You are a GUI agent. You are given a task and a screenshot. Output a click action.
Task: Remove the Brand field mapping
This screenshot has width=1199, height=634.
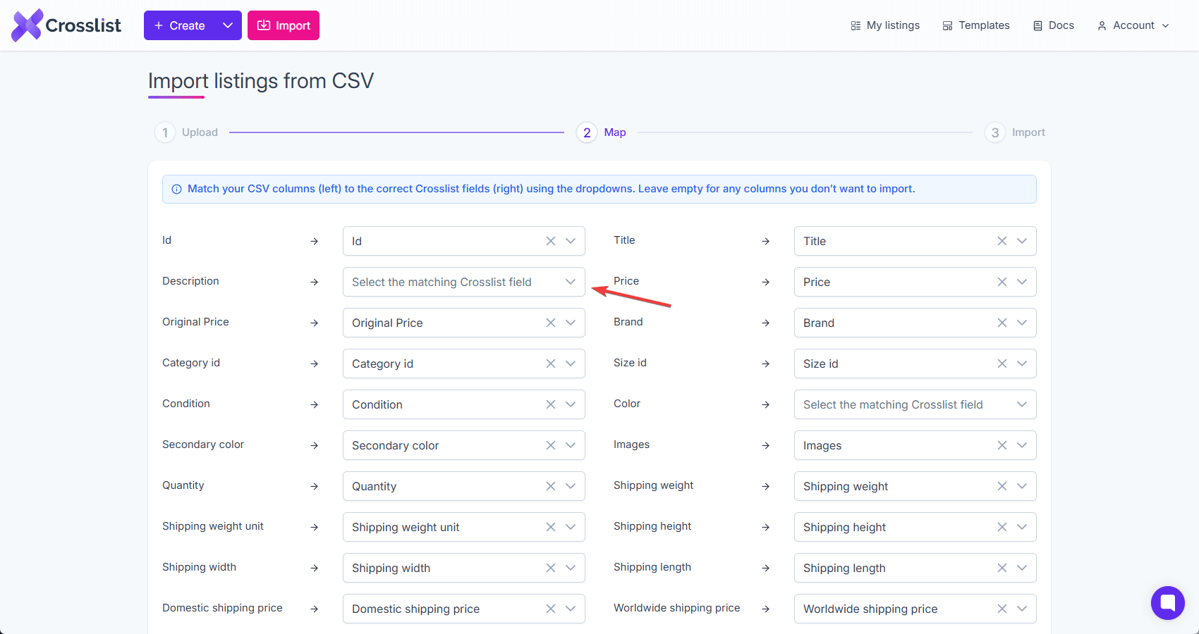(1002, 323)
